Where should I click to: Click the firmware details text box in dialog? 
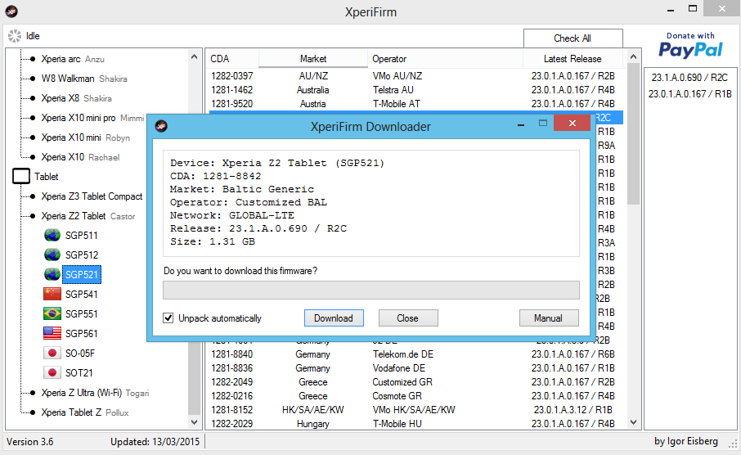[x=371, y=204]
